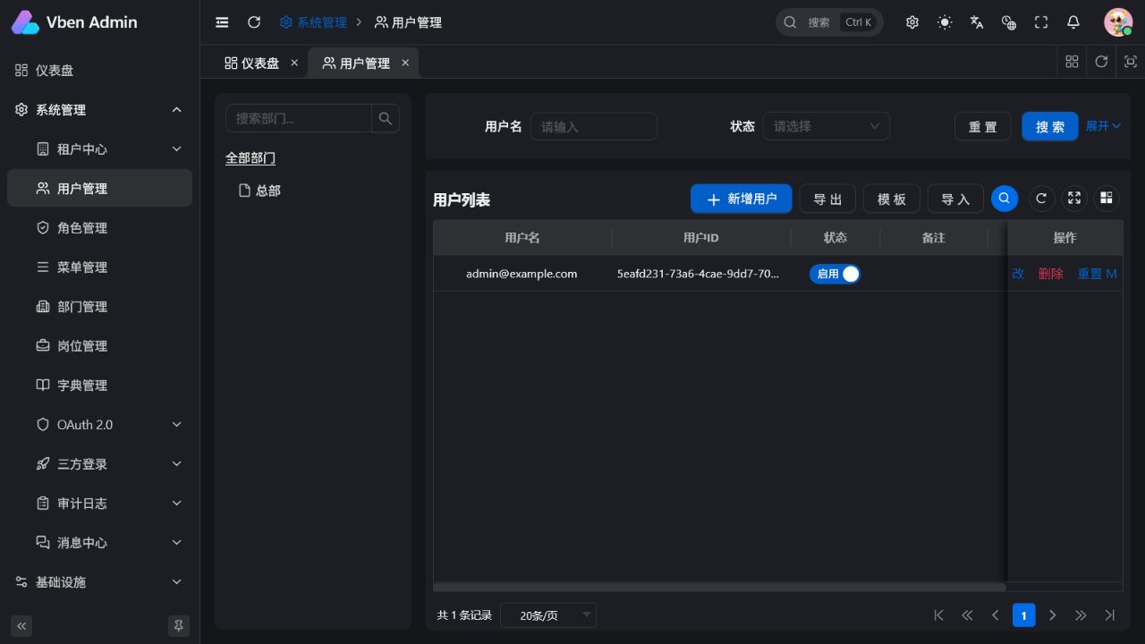Expand the 审计日志 submenu
The height and width of the screenshot is (644, 1145).
click(x=99, y=504)
